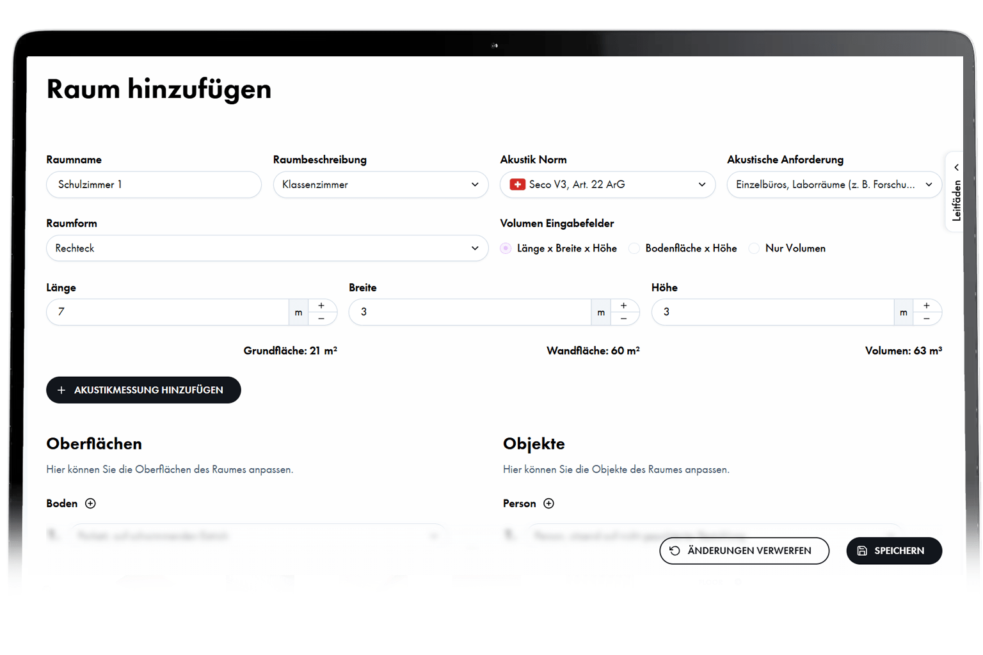Select Länge x Breite x Höhe option
This screenshot has width=983, height=655.
point(506,248)
